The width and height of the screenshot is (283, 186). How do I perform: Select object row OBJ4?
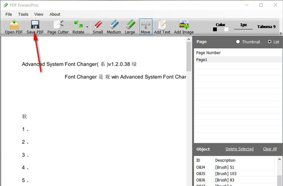click(x=235, y=167)
